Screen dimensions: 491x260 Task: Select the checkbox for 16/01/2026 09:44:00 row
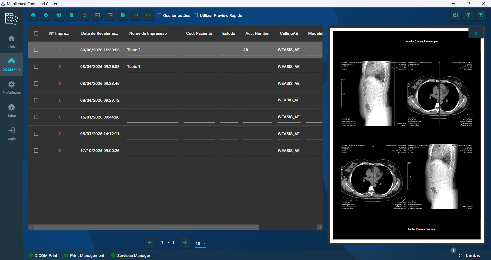point(36,117)
